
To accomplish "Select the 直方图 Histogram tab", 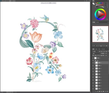I will [x=97, y=22].
